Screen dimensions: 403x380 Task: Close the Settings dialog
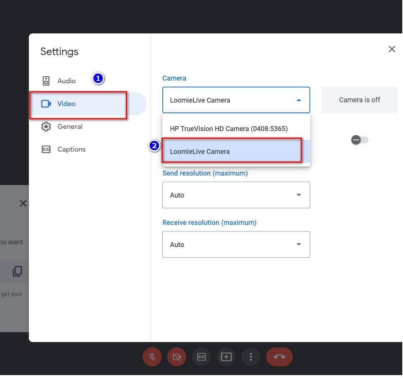pos(392,49)
